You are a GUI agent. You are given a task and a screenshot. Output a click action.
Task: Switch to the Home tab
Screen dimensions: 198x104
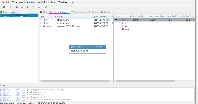(44, 12)
